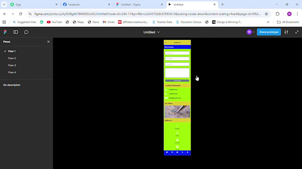Screen dimensions: 302x169
Task: Click the profile icon in prototype bottom nav
Action: click(187, 152)
